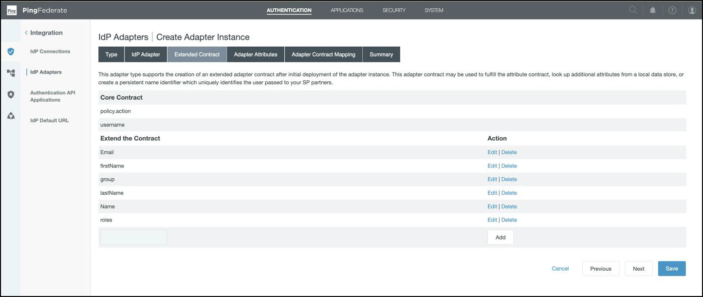This screenshot has height=297, width=703.
Task: Select the policy shield sidebar icon
Action: pos(11,94)
